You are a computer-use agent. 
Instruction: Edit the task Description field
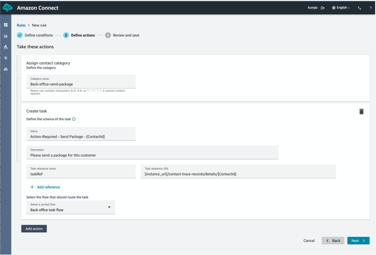click(x=153, y=152)
